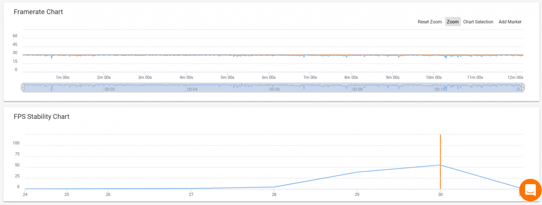Click the 24 x-axis label in Stability Chart
This screenshot has width=542, height=205.
(x=25, y=195)
